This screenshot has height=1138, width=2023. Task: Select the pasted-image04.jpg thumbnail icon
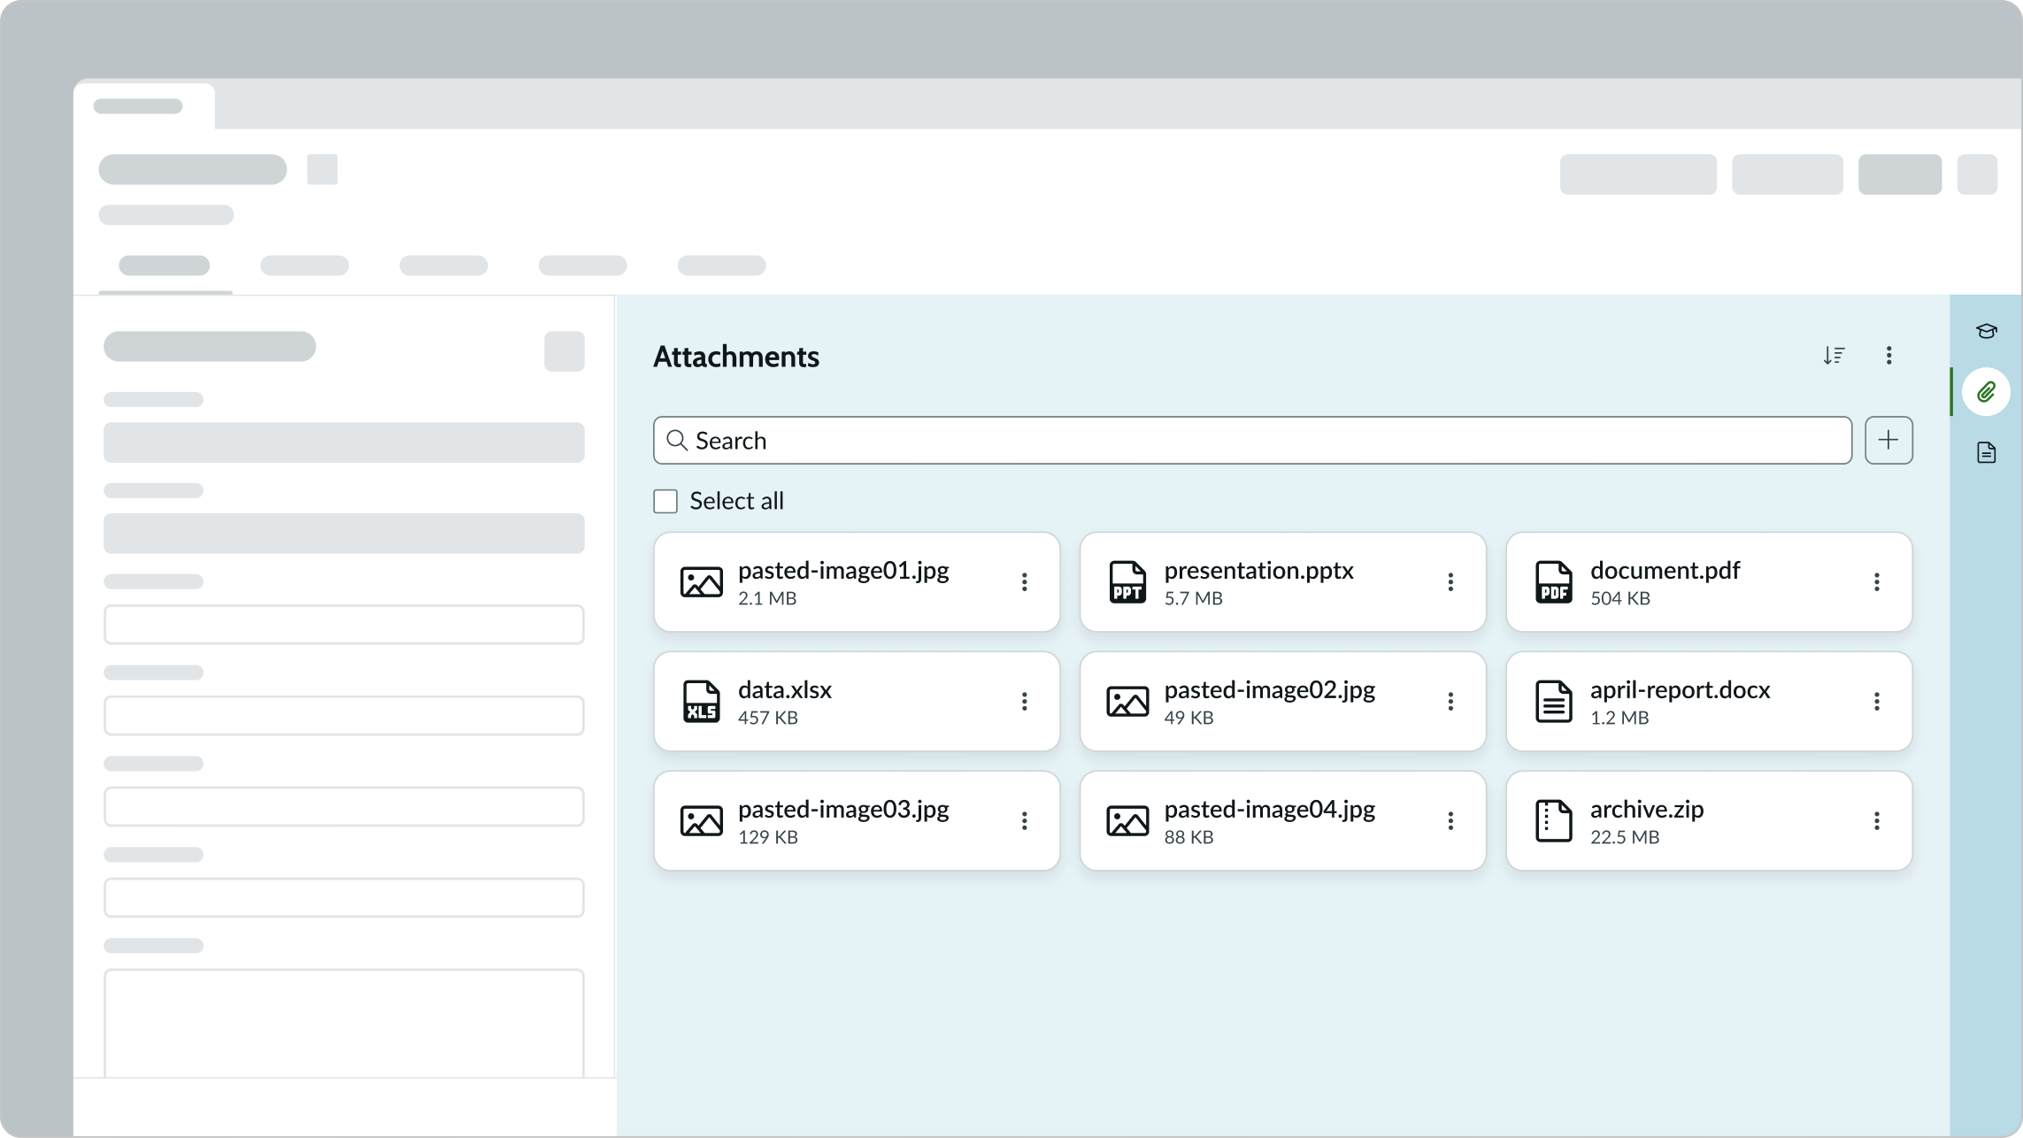point(1127,820)
